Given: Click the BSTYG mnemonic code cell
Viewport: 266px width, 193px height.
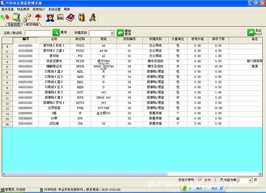Looking at the screenshot, I should [x=80, y=103].
